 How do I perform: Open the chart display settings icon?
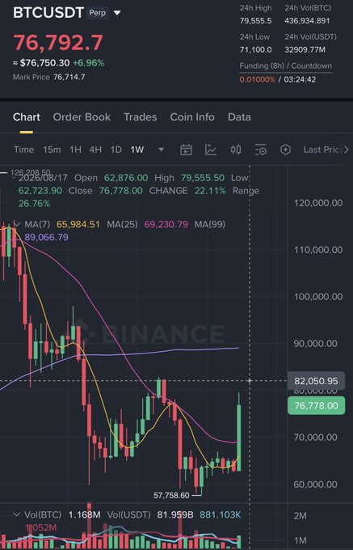tap(261, 150)
